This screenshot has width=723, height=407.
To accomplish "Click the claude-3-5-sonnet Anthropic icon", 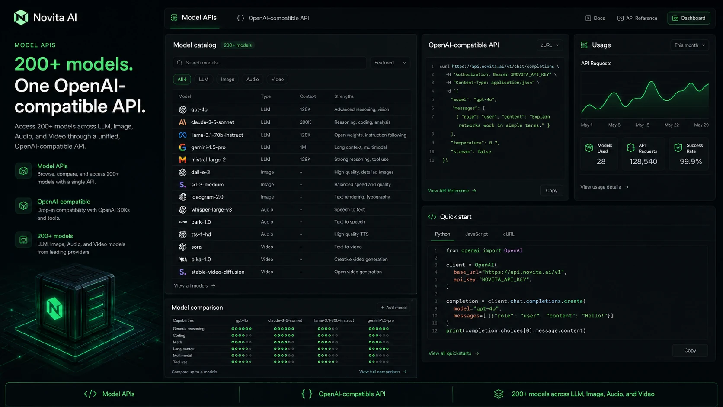I will click(x=182, y=122).
